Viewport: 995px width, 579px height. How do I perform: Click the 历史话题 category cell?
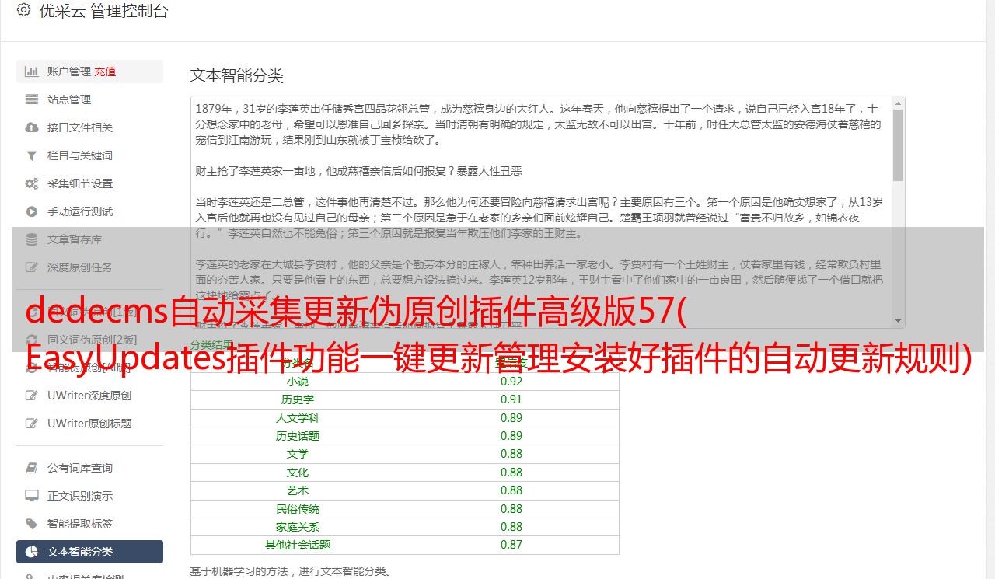[298, 436]
